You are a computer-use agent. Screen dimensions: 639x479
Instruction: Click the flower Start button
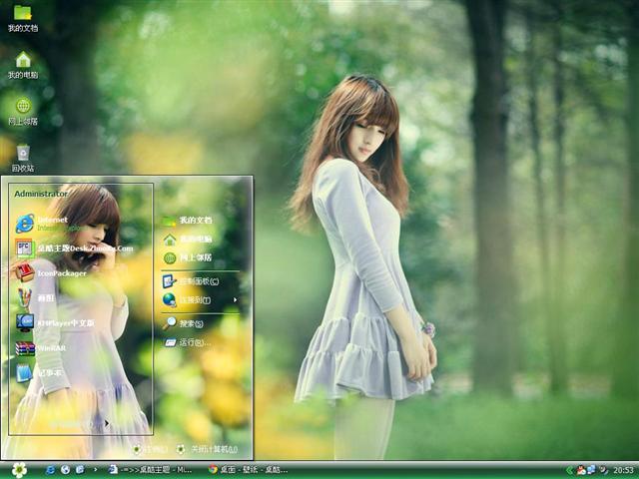coord(19,470)
